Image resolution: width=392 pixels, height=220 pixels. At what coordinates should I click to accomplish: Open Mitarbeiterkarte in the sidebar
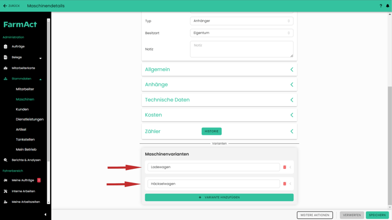[23, 68]
